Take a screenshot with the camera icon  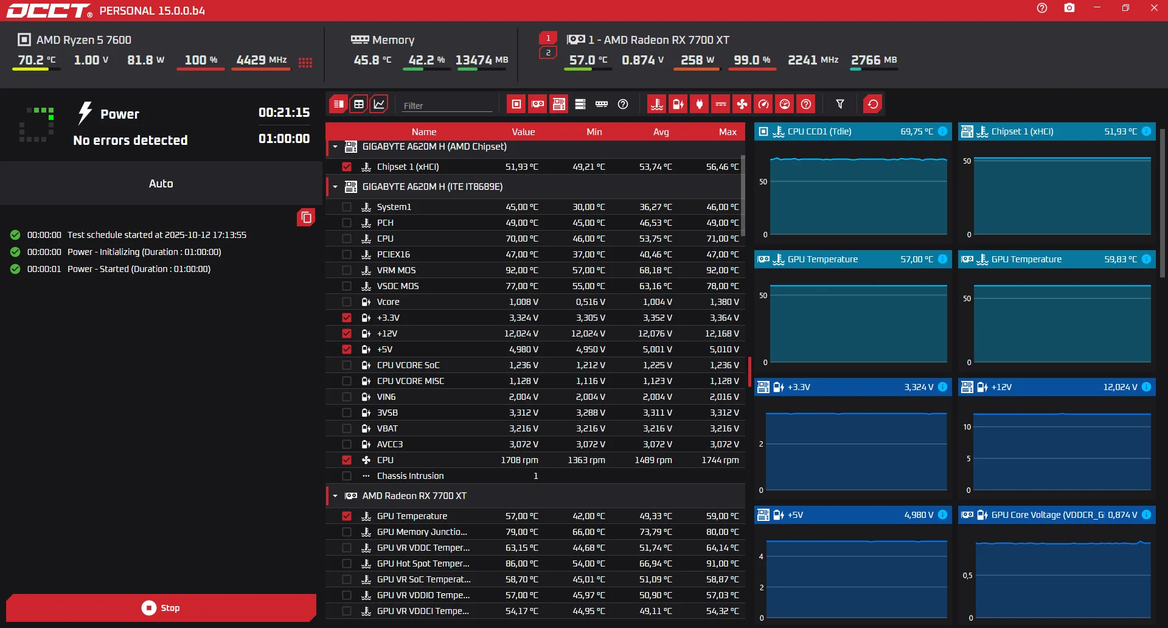(x=1069, y=8)
